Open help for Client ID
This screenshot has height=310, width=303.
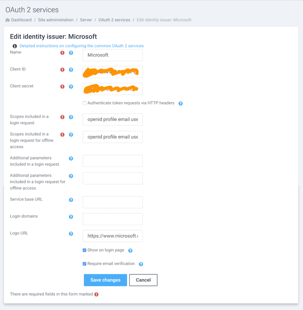71,70
